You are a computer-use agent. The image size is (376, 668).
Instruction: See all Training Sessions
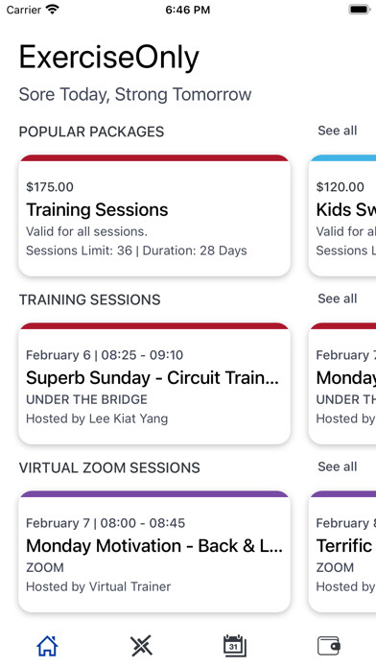[x=338, y=298]
